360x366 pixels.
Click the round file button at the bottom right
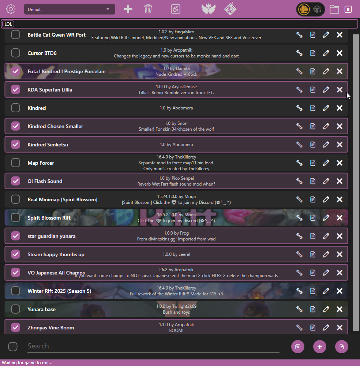click(342, 347)
